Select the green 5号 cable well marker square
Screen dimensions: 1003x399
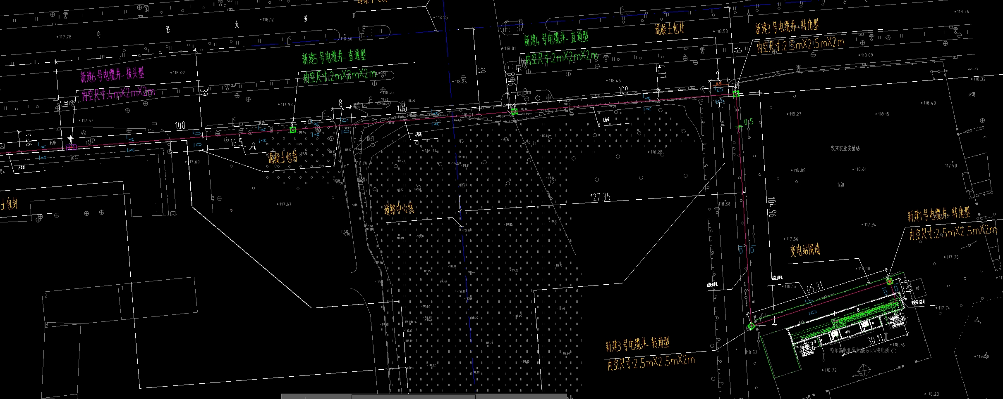(293, 130)
